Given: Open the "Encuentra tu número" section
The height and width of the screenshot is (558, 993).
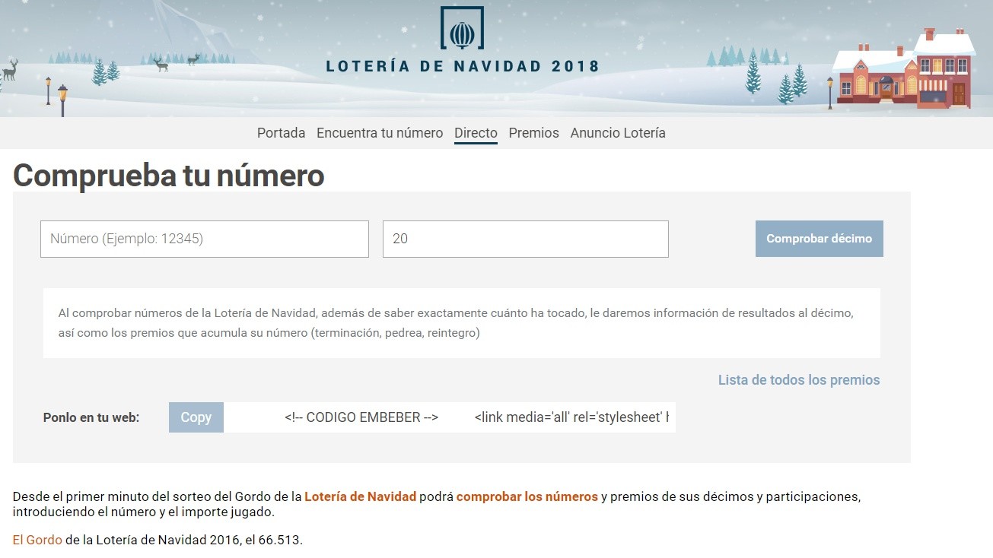Looking at the screenshot, I should click(379, 133).
